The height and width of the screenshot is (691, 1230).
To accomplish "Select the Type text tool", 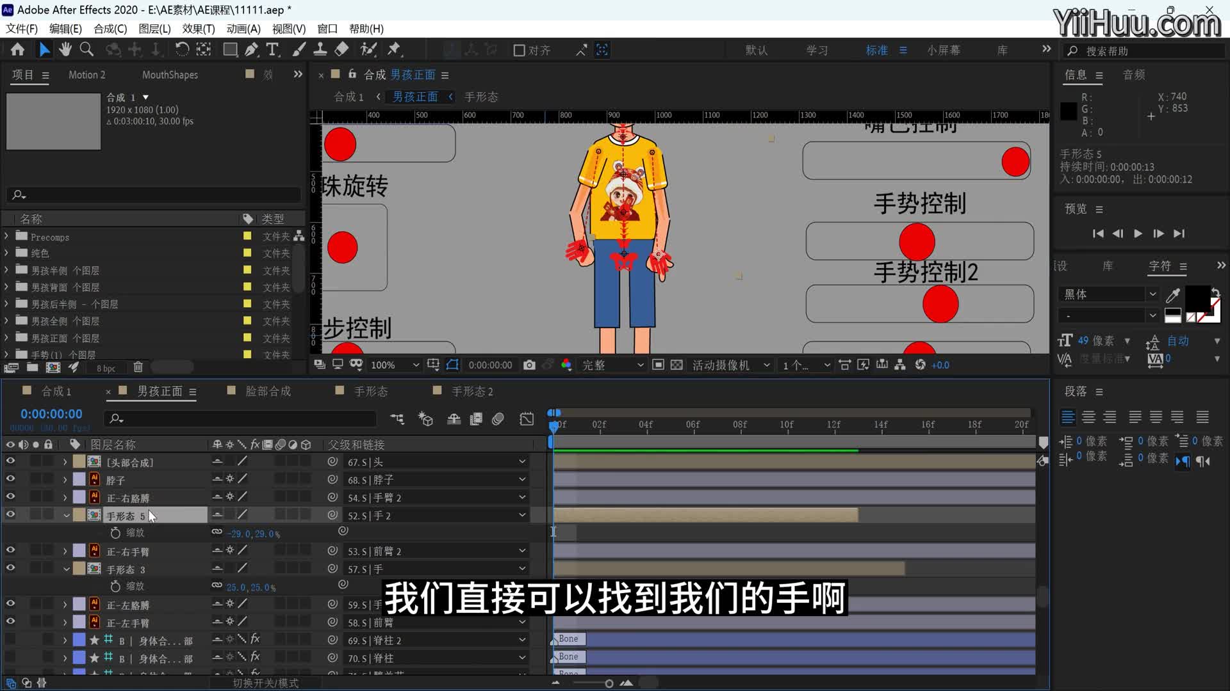I will pyautogui.click(x=272, y=49).
